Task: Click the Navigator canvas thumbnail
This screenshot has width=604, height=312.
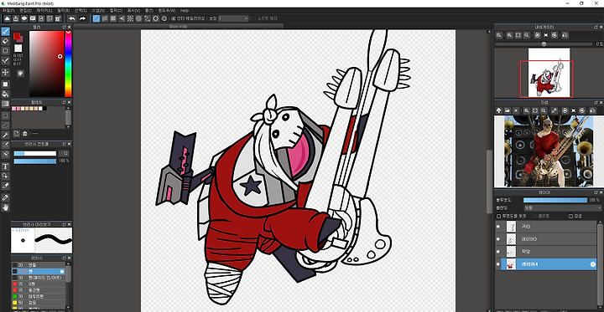Action: pos(549,73)
